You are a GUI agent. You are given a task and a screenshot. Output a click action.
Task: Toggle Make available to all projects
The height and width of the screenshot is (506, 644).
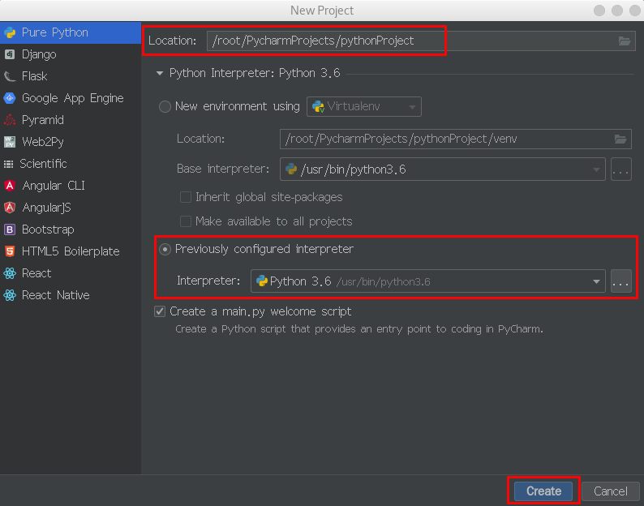[x=186, y=221]
